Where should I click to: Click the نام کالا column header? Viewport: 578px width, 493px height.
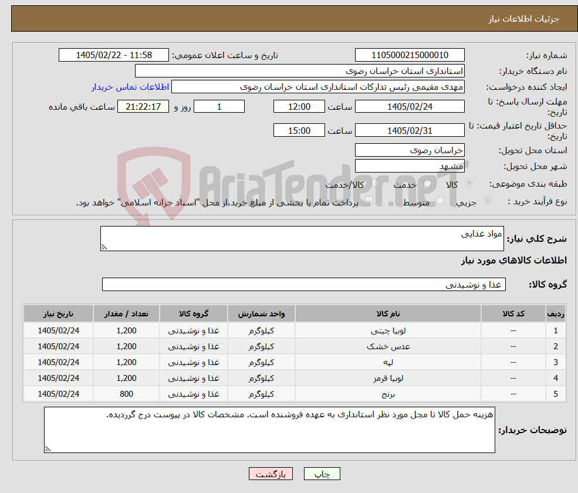(388, 314)
